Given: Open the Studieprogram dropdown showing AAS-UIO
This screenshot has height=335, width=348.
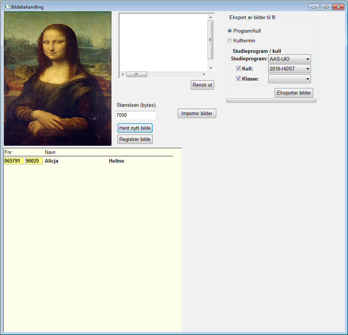Looking at the screenshot, I should [289, 59].
